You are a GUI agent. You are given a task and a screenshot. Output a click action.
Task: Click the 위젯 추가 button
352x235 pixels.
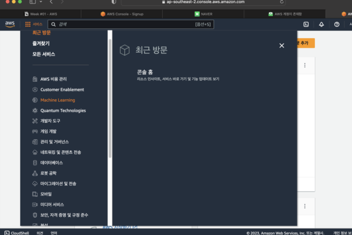(306, 43)
